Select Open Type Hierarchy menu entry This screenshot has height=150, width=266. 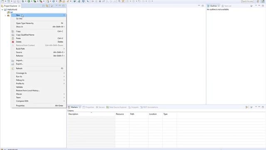coord(39,23)
